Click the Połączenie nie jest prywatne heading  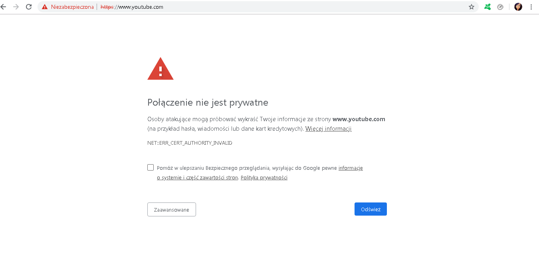[x=208, y=102]
